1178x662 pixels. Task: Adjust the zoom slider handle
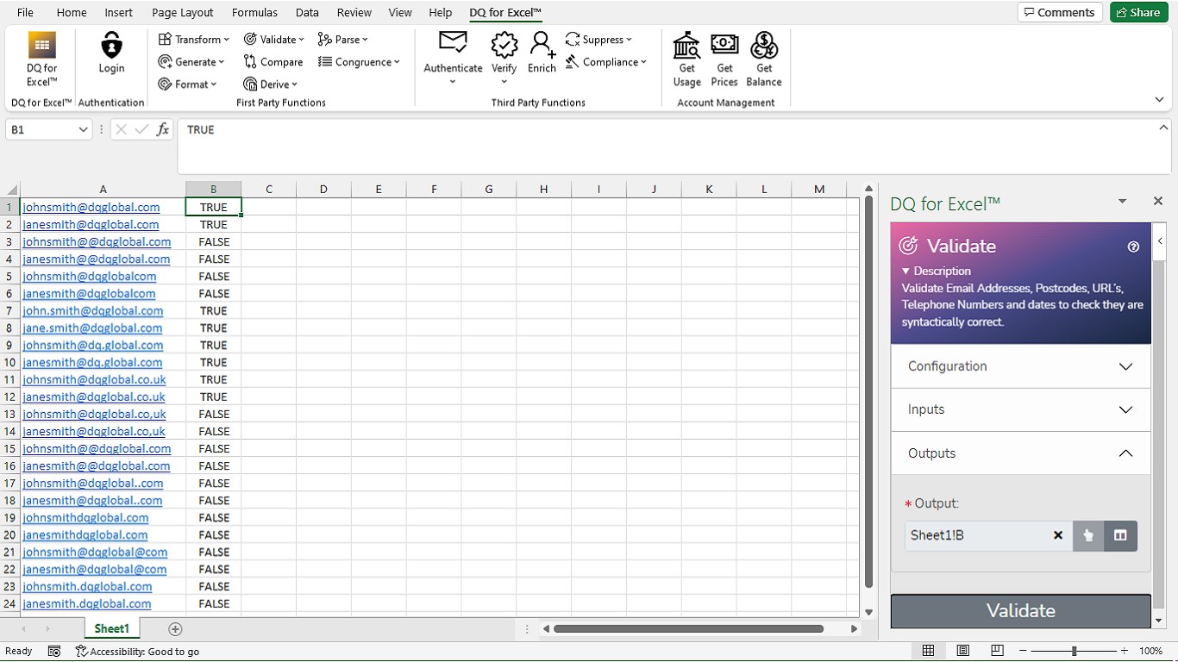point(1074,651)
